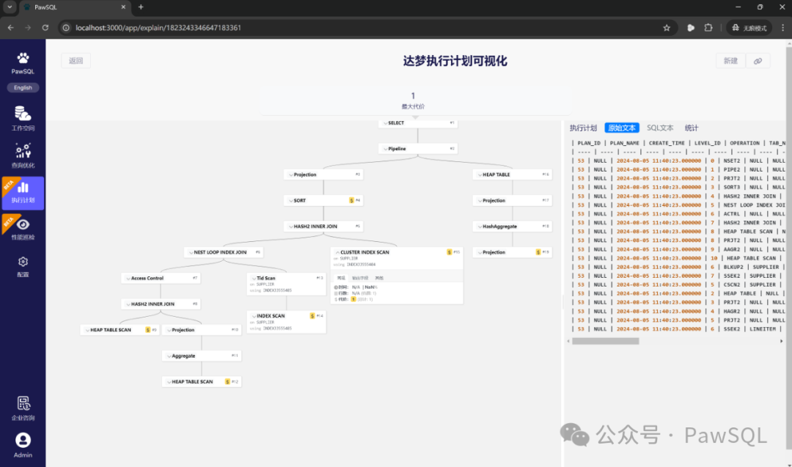This screenshot has height=467, width=792.
Task: Bookmark this page with the star icon
Action: [x=666, y=28]
